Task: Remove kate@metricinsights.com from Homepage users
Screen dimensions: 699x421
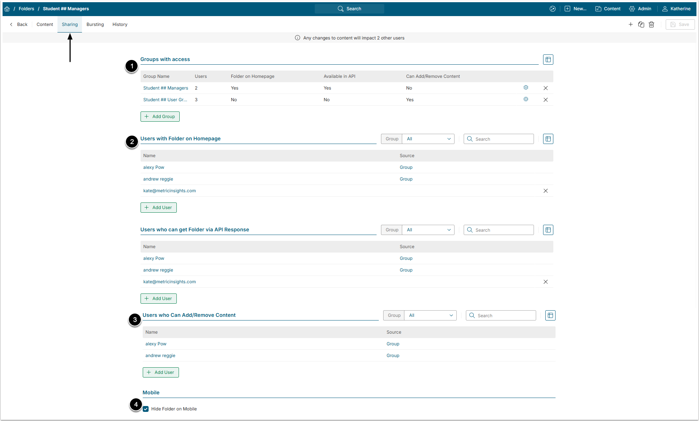Action: click(546, 191)
